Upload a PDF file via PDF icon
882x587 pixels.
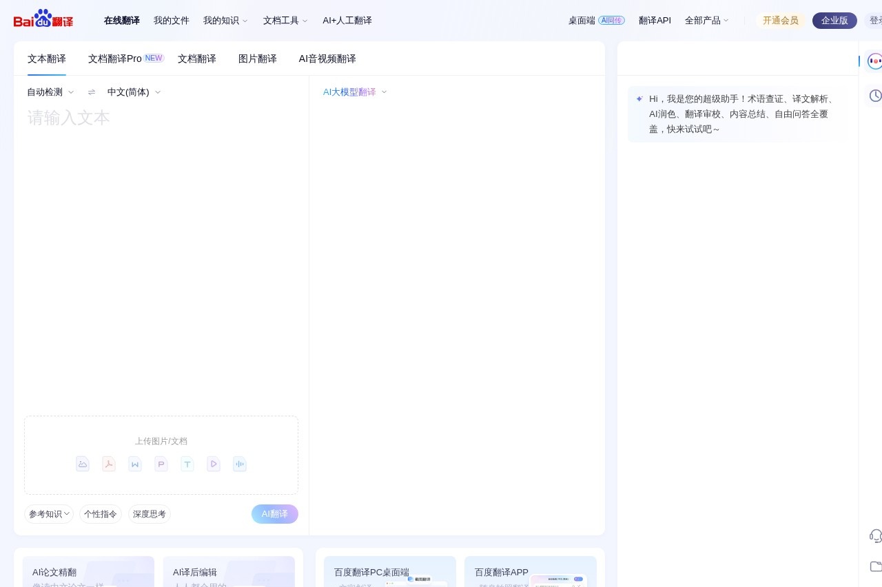click(x=109, y=464)
